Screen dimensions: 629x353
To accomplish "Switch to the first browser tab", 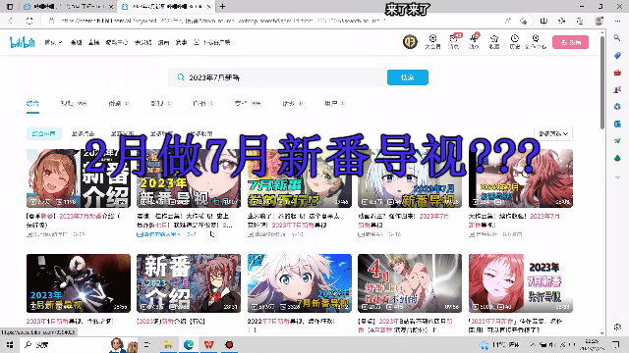I will (68, 7).
